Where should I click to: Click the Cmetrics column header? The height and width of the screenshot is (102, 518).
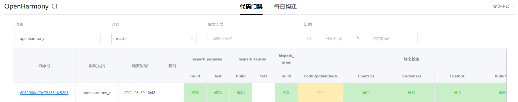pos(366,76)
